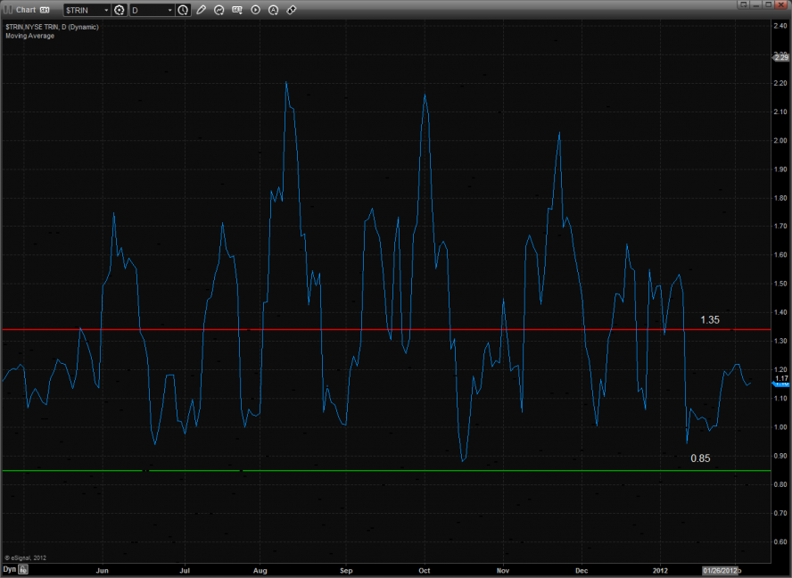Open the symbol settings gear menu
Screen dimensions: 792x578
coord(120,10)
